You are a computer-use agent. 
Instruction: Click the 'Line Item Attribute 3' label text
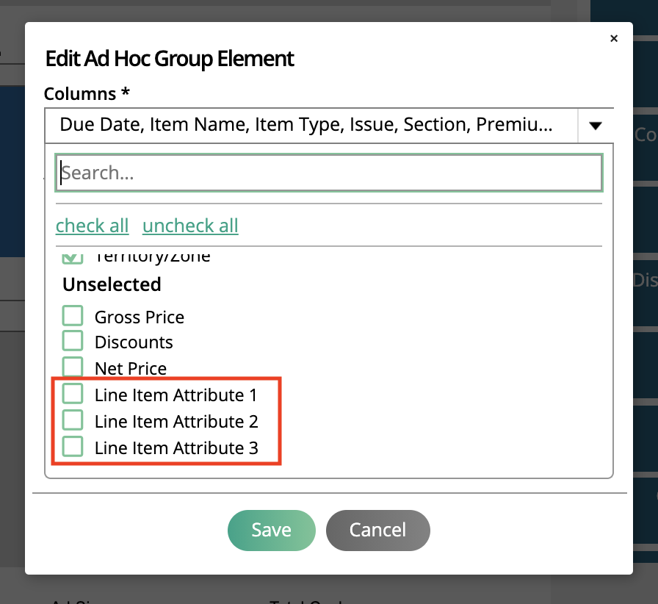click(x=176, y=448)
